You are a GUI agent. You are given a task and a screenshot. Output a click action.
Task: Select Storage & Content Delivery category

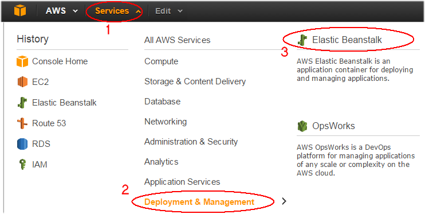[195, 81]
